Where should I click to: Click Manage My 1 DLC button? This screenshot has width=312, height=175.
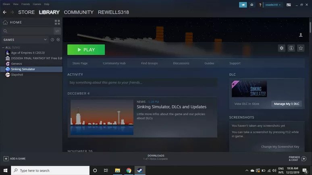(287, 104)
